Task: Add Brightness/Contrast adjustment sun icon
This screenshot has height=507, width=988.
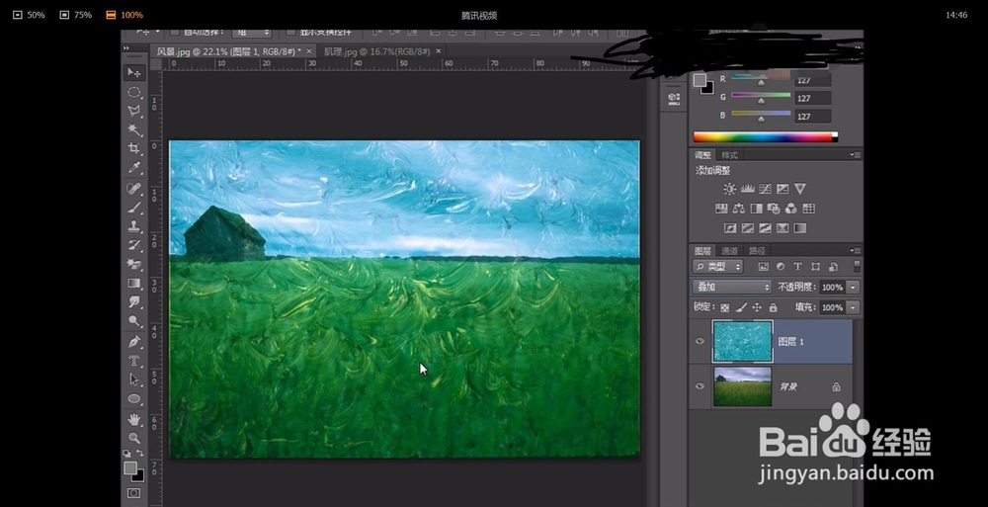Action: (x=730, y=189)
